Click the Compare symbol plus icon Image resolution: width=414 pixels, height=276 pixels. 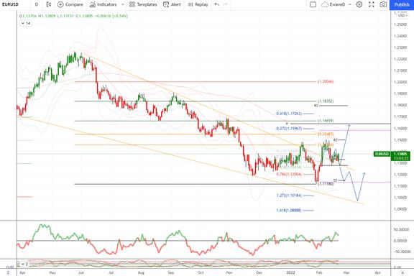coord(60,4)
